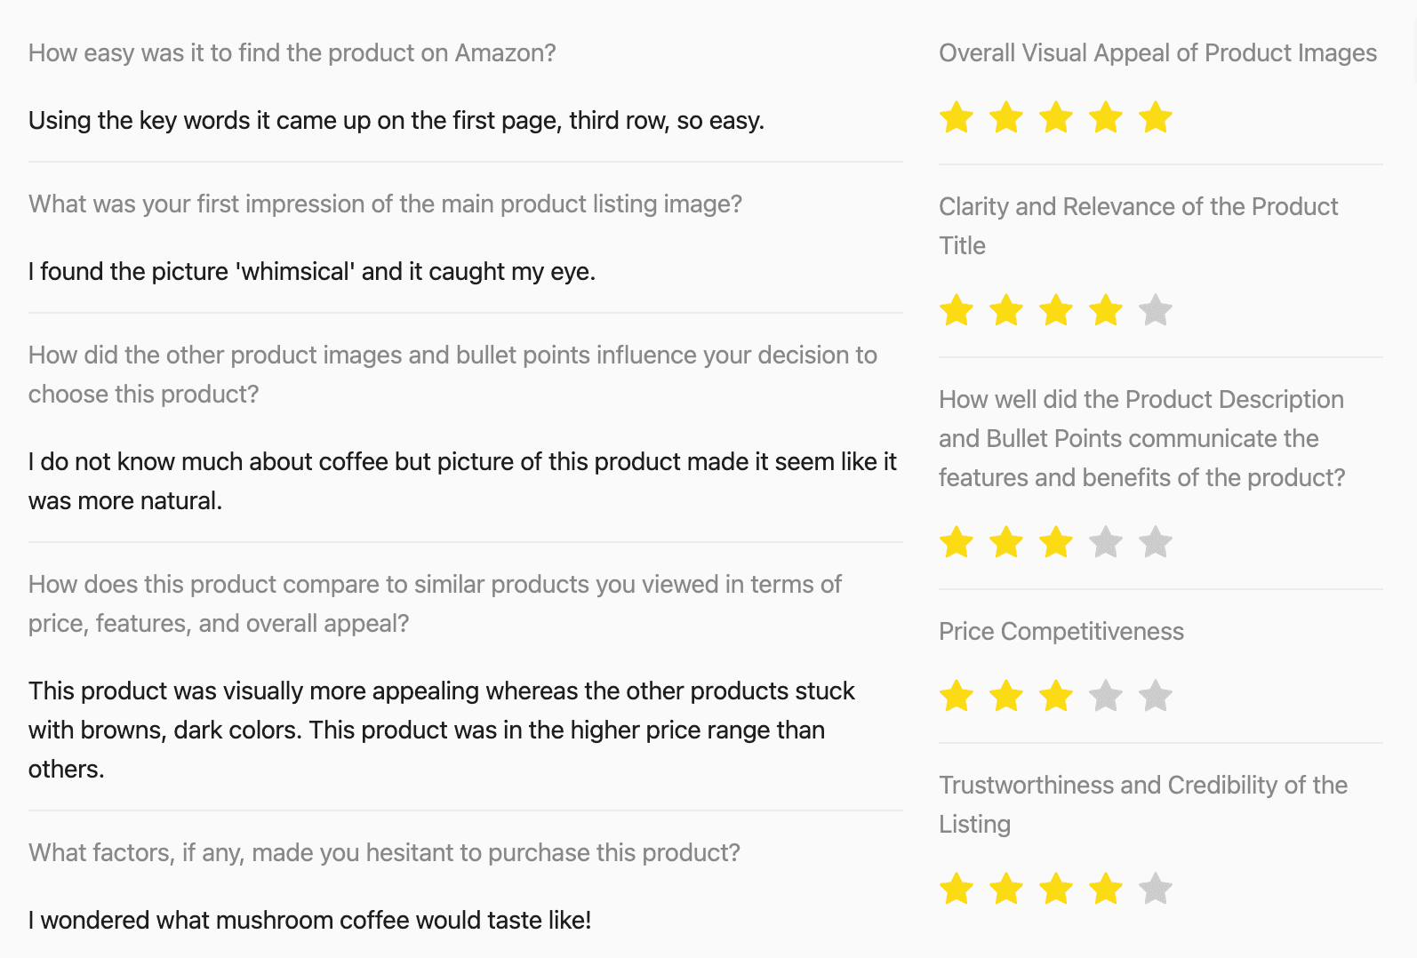Click the third star under Overall Visual Appeal
Image resolution: width=1417 pixels, height=958 pixels.
1056,117
